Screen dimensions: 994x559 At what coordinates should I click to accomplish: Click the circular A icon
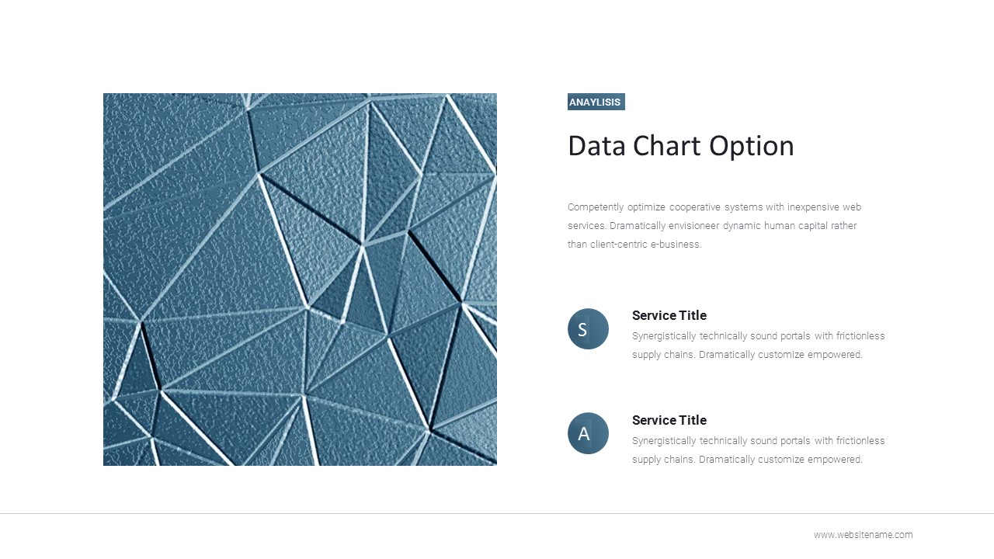click(x=588, y=433)
